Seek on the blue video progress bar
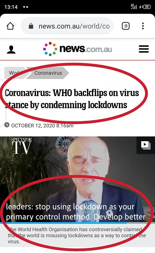Screen dimensions: 155x253 tap(77, 223)
